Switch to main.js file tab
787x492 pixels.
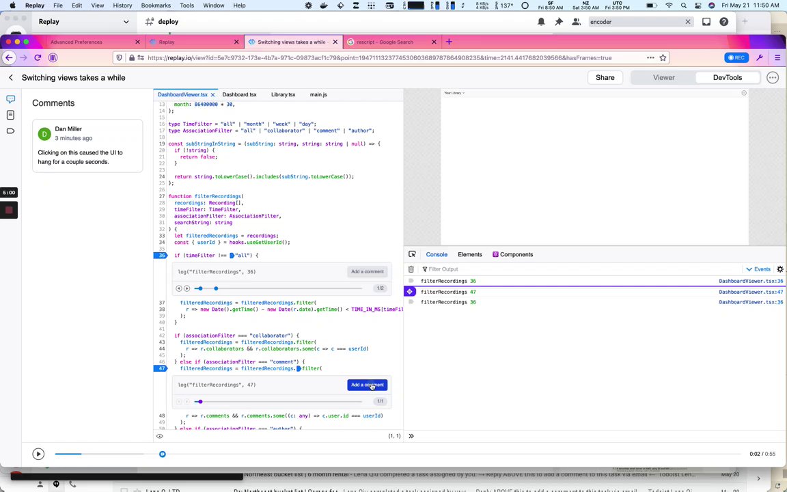[318, 94]
